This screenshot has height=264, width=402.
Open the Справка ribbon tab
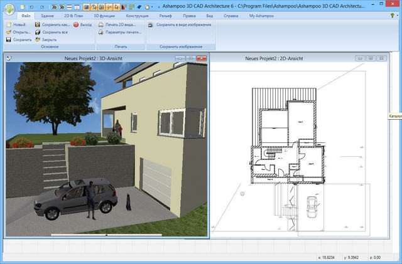(231, 16)
